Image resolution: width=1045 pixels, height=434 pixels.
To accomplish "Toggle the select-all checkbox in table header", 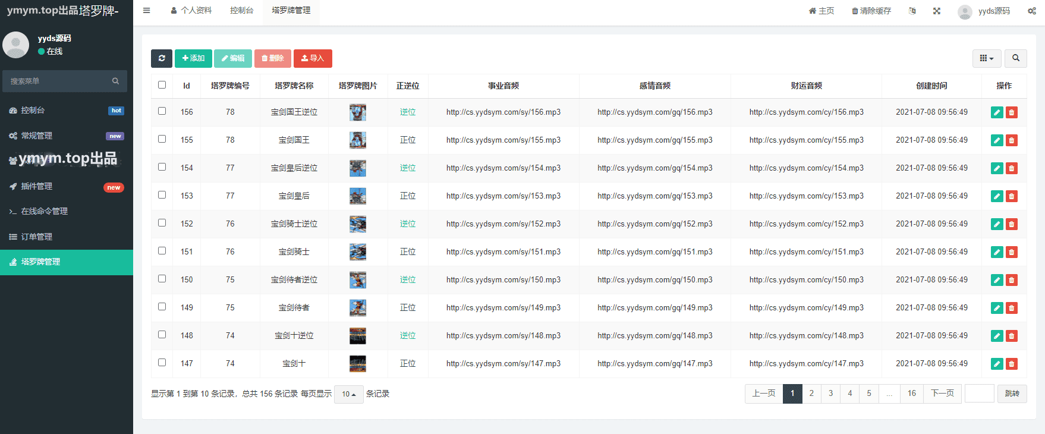I will pyautogui.click(x=162, y=85).
